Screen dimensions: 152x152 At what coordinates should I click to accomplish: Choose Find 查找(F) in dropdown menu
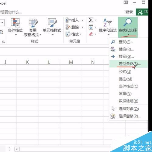[x=128, y=42]
